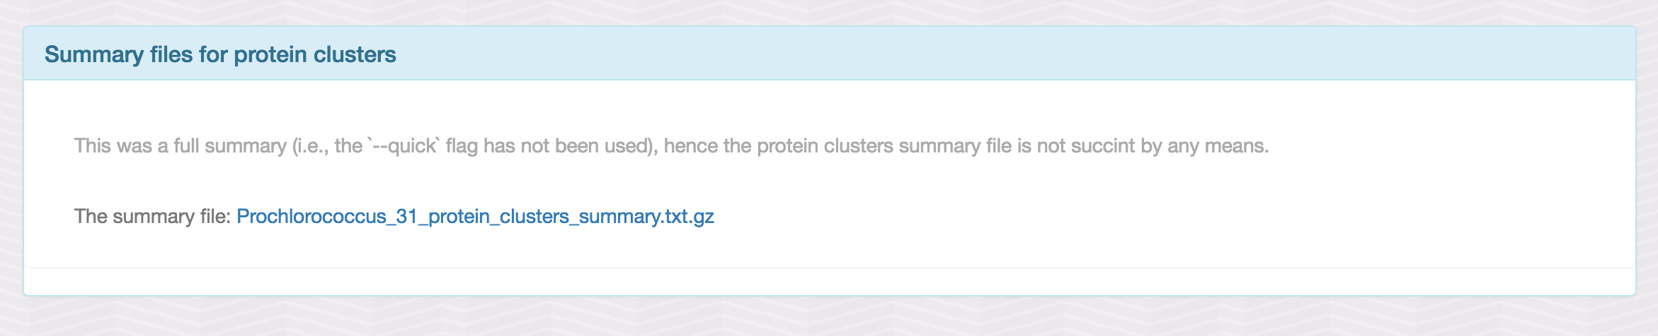Click the light blue panel header bar
Screen dimensions: 1658x336
[829, 54]
